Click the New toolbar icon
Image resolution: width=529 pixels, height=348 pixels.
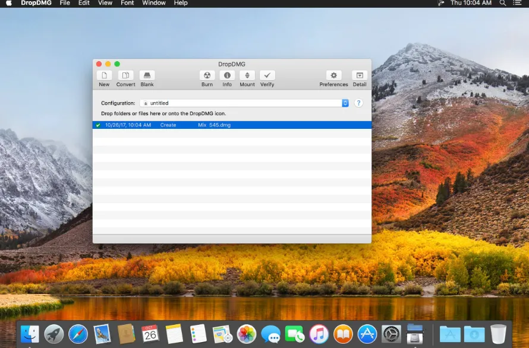point(104,75)
